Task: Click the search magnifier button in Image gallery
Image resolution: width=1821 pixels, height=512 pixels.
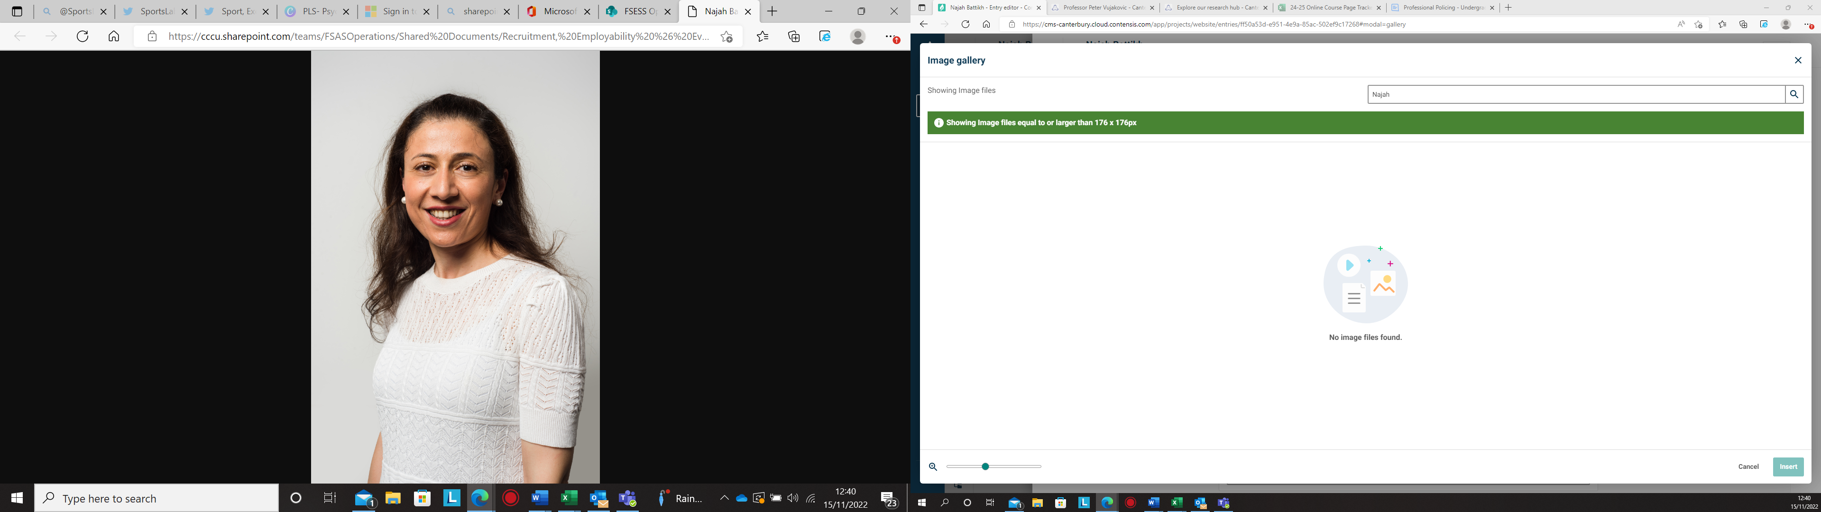Action: (1793, 94)
